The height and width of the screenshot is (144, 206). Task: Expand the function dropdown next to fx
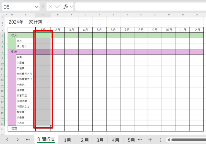(x=71, y=7)
